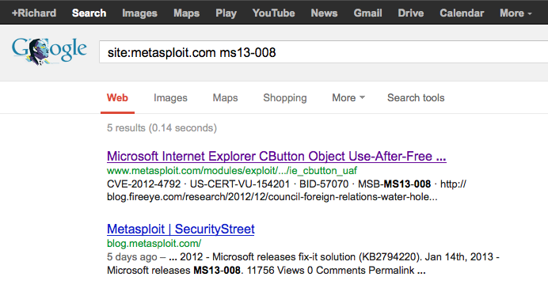This screenshot has width=548, height=292.
Task: Click the '5 days ago' snippet text
Action: pyautogui.click(x=131, y=257)
